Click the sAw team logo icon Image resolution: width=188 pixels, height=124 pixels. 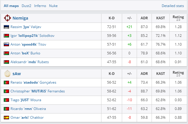(7, 74)
